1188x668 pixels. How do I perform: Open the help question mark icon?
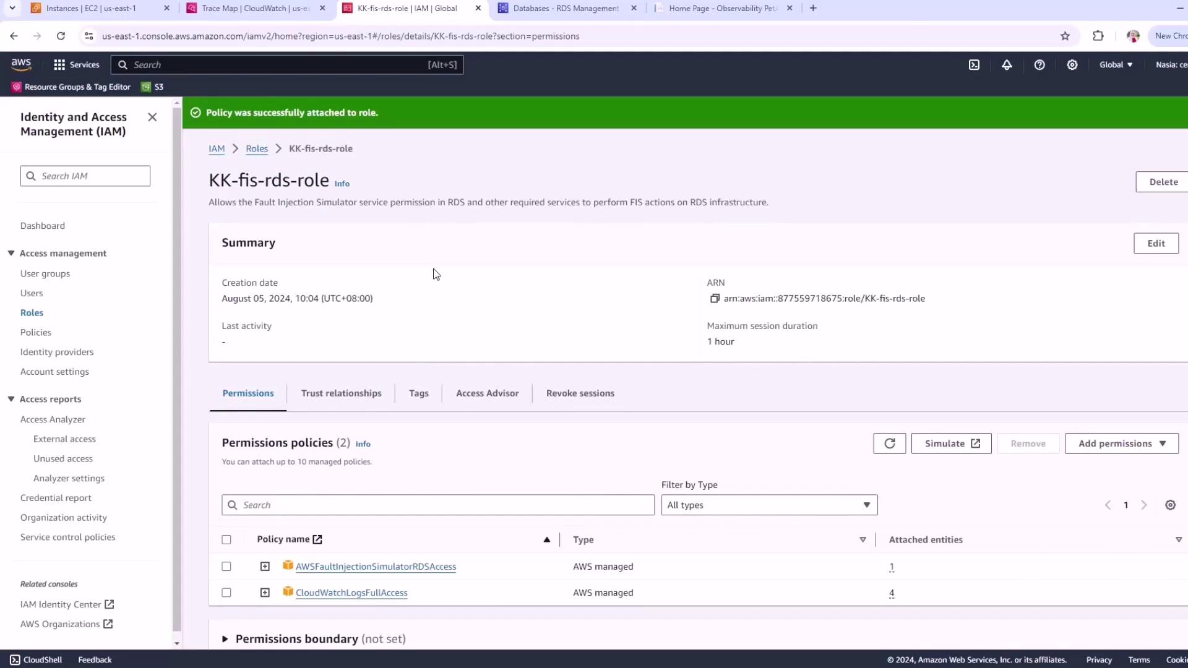(1039, 65)
